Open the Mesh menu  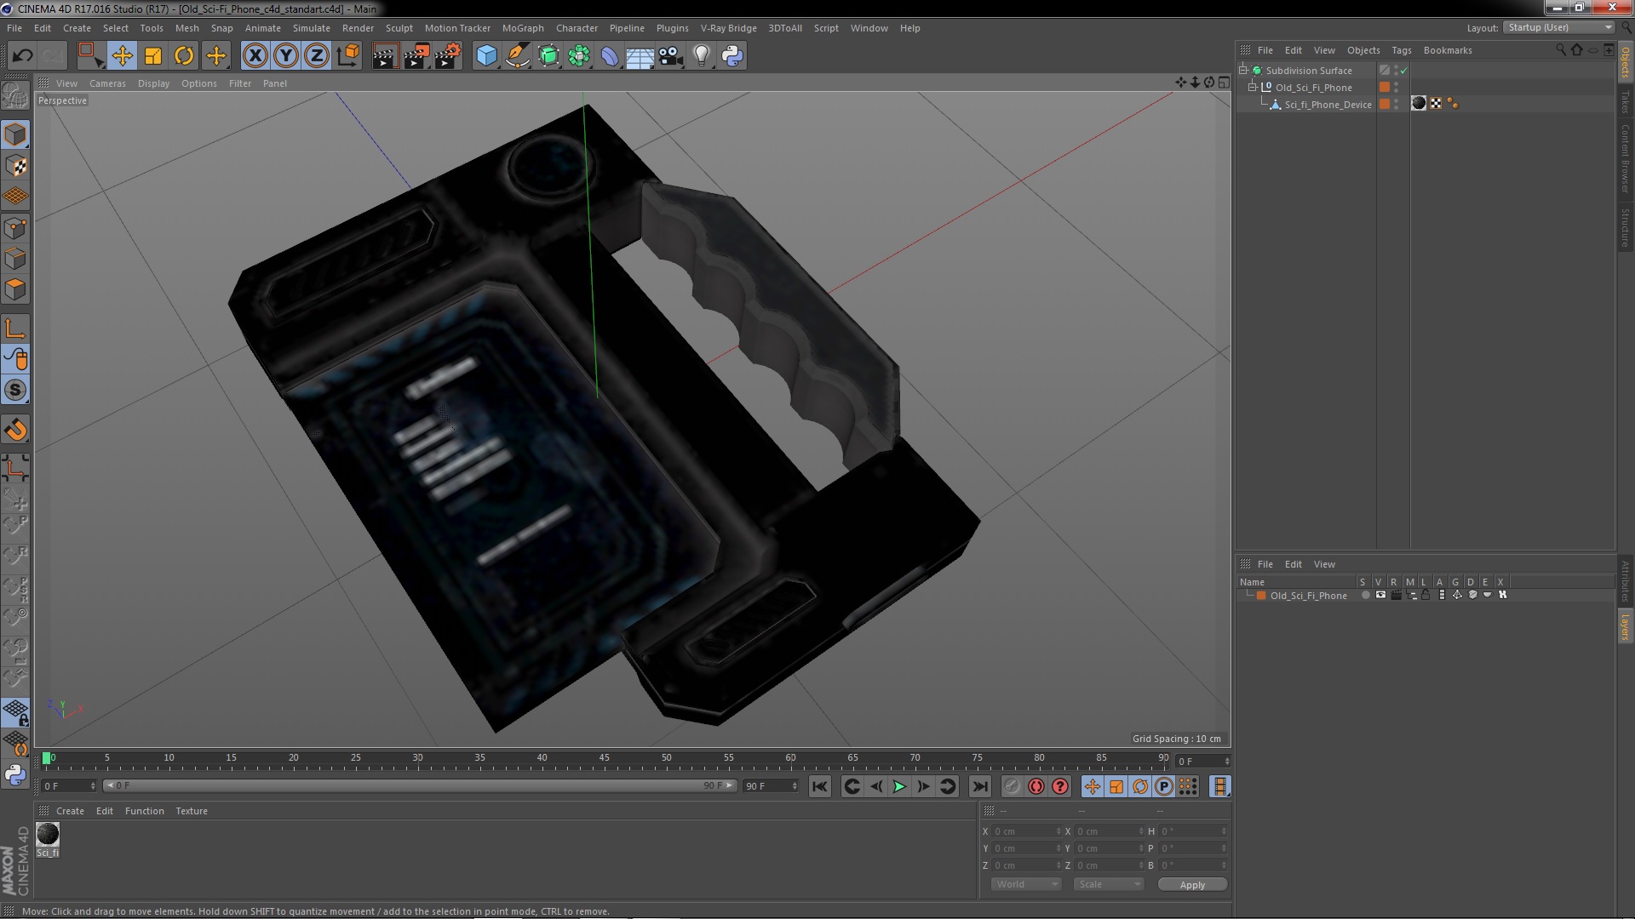point(186,28)
